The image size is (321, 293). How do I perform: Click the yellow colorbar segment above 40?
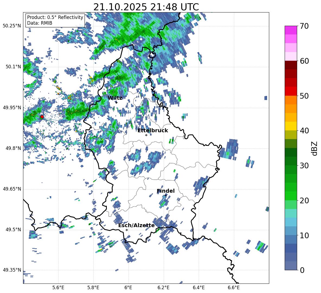pos(291,126)
